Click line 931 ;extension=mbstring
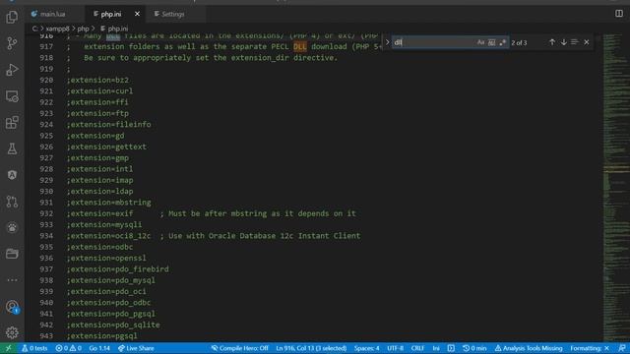The image size is (630, 354). pos(108,203)
